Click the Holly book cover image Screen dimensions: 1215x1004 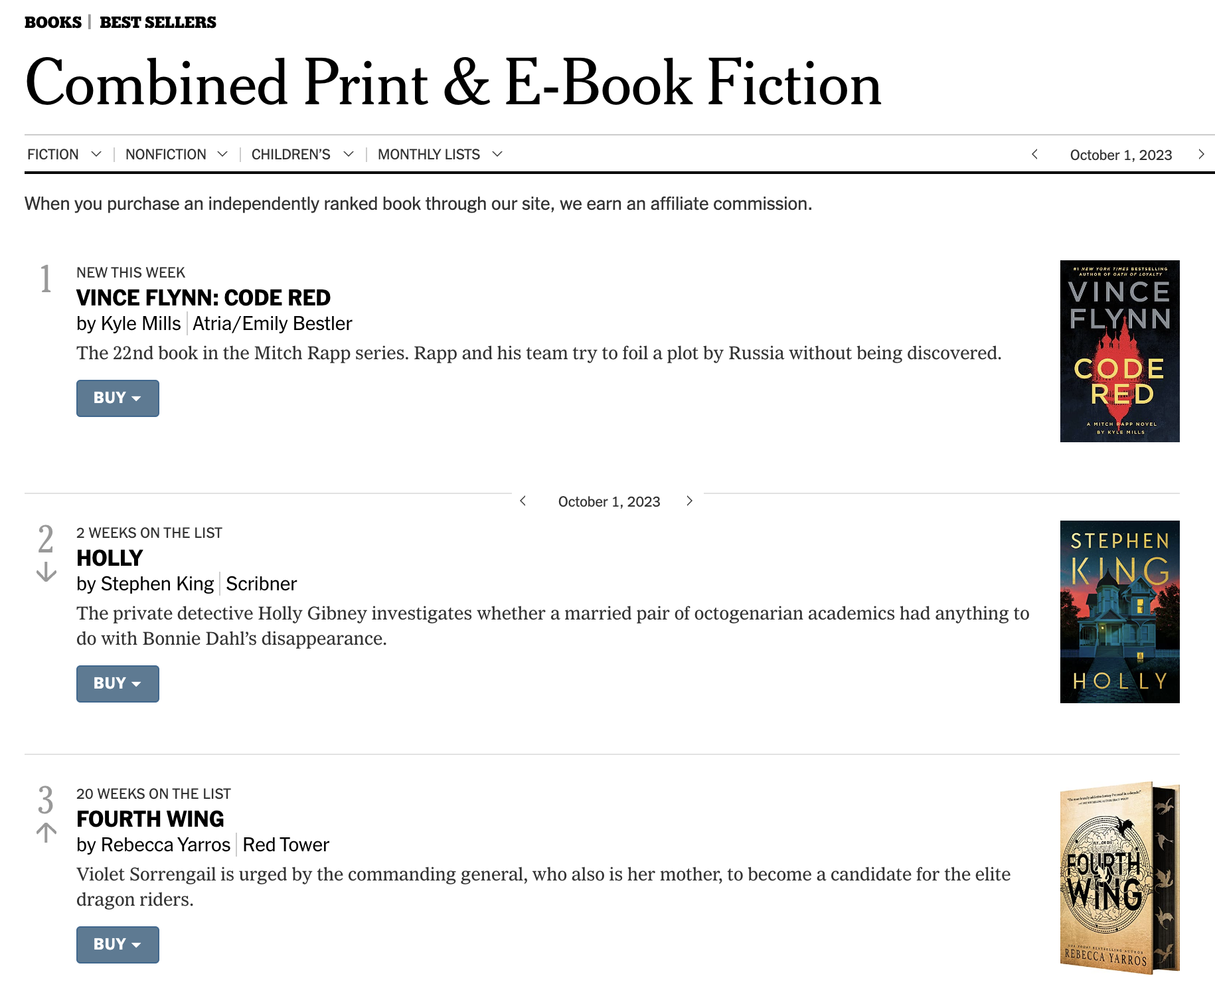(x=1119, y=612)
